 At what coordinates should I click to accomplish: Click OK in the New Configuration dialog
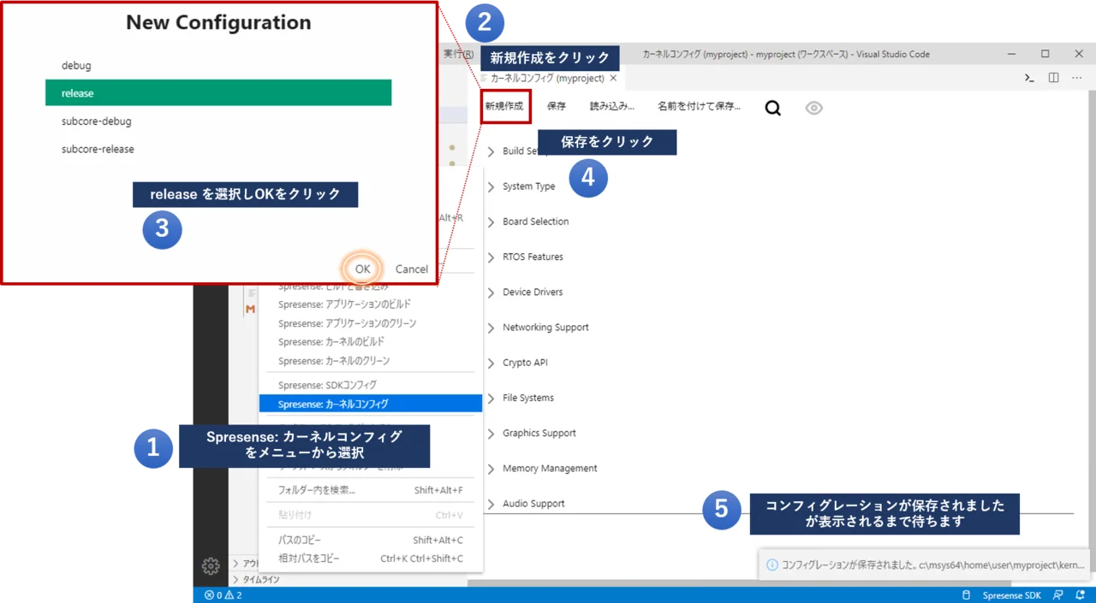click(362, 269)
